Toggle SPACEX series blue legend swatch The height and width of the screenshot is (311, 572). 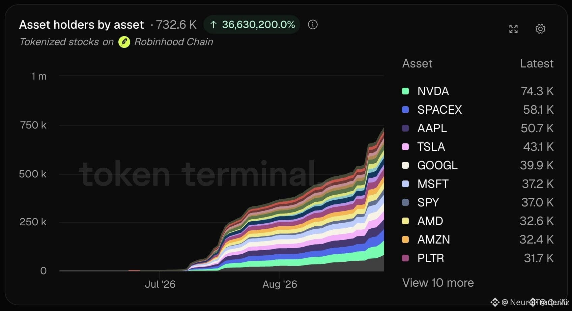click(x=405, y=110)
